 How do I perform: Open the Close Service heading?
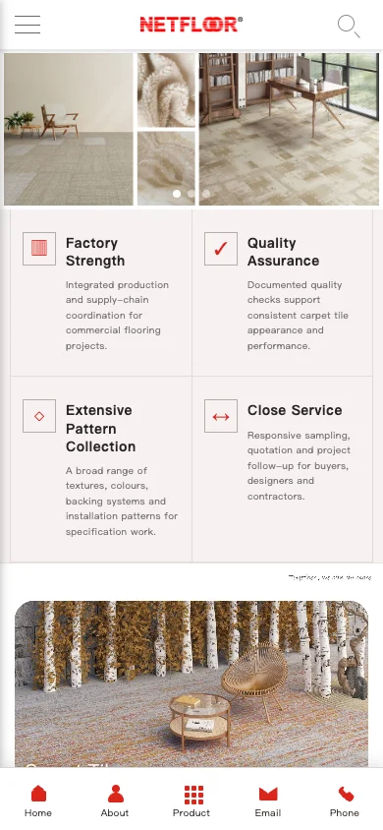295,410
